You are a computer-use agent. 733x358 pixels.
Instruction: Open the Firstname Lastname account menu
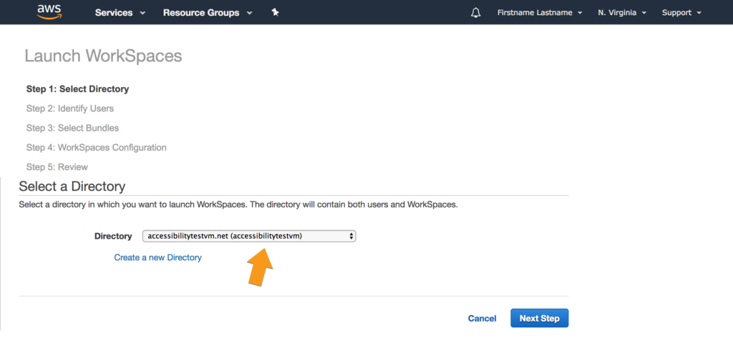pyautogui.click(x=540, y=13)
